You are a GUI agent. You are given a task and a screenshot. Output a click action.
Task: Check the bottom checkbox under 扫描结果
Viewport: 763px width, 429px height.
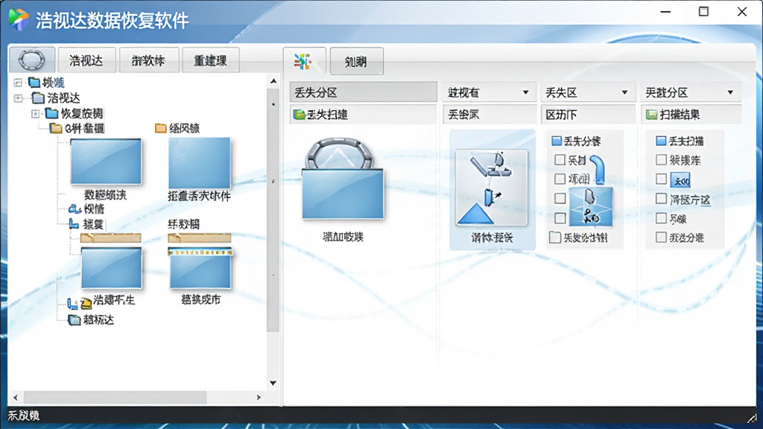tap(661, 238)
